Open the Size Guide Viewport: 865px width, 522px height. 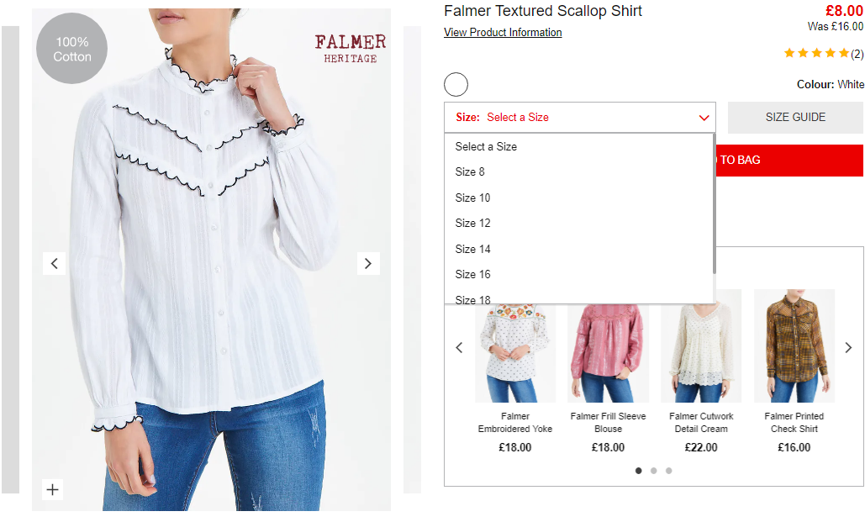[x=795, y=118]
